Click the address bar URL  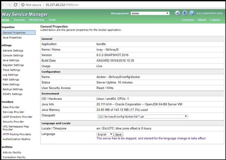click(62, 5)
